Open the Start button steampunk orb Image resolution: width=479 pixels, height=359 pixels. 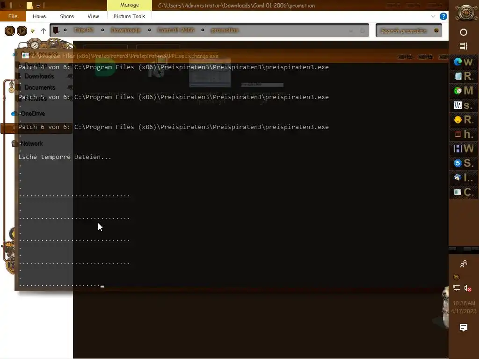pyautogui.click(x=466, y=13)
